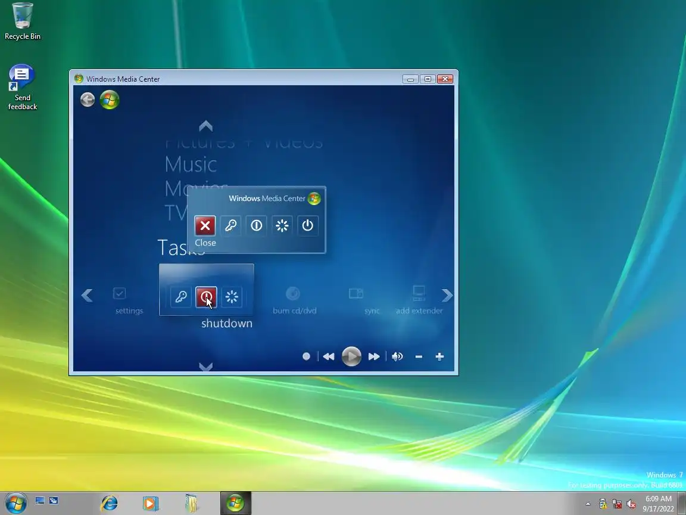
Task: Minimize the Windows Media Center window
Action: 410,79
